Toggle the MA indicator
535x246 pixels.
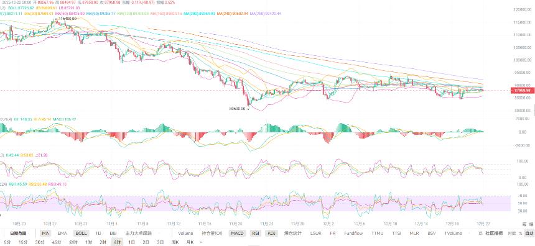(x=45, y=234)
